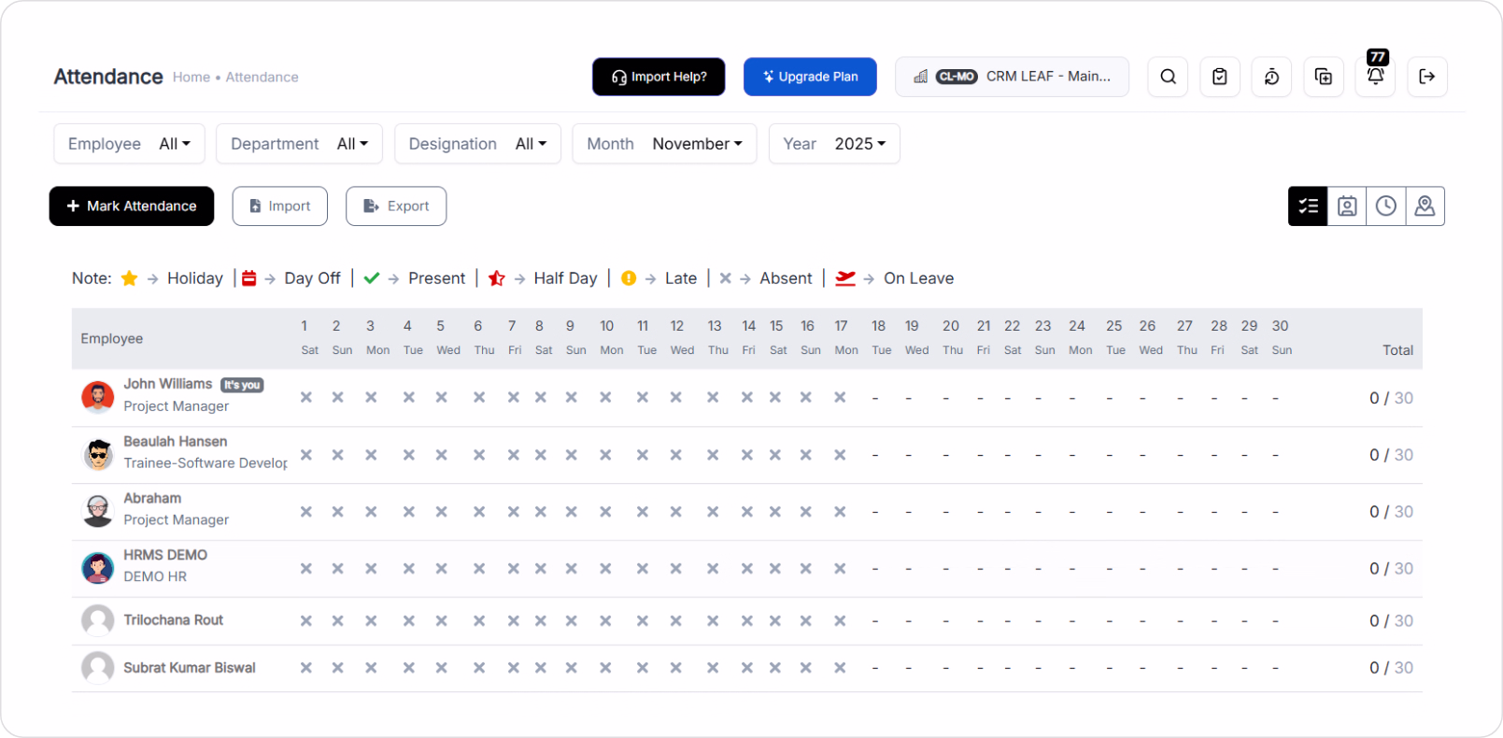This screenshot has height=738, width=1503.
Task: Click the Mark Attendance button
Action: [132, 206]
